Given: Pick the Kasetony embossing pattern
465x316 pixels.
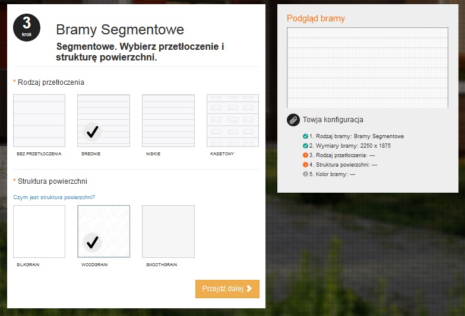Looking at the screenshot, I should 233,120.
